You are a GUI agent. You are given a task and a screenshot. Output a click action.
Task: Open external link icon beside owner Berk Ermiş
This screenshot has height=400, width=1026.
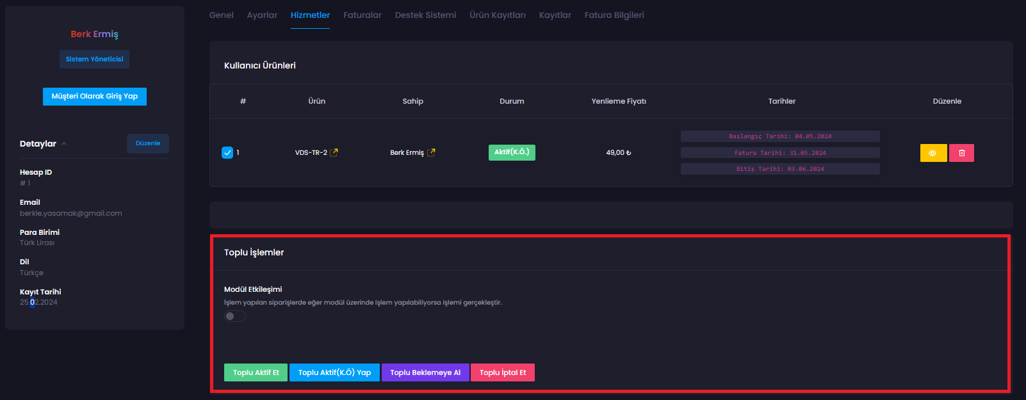431,152
